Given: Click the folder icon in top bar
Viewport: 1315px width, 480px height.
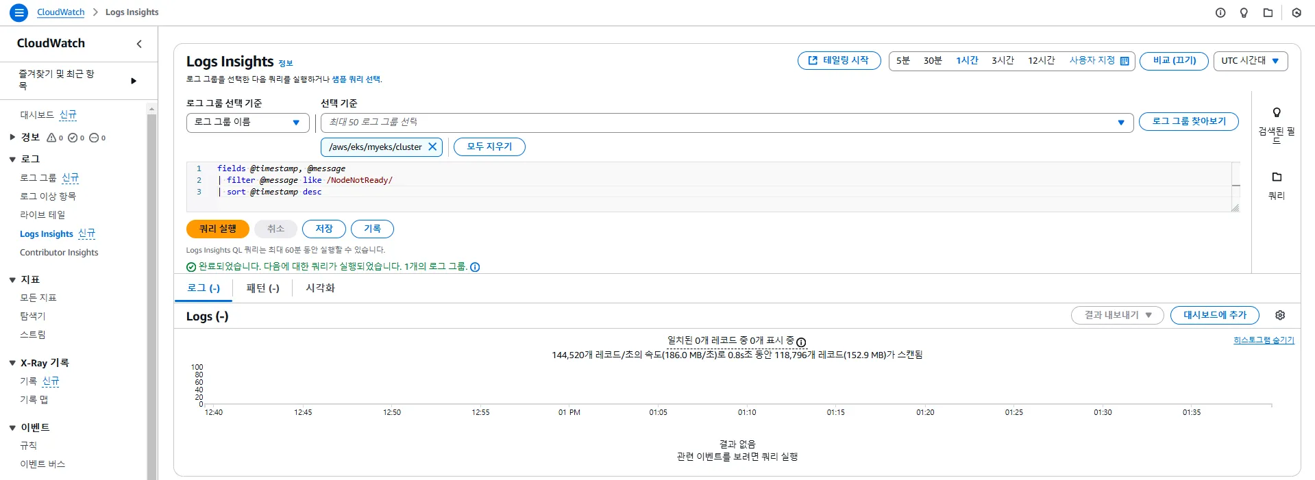Looking at the screenshot, I should point(1268,12).
